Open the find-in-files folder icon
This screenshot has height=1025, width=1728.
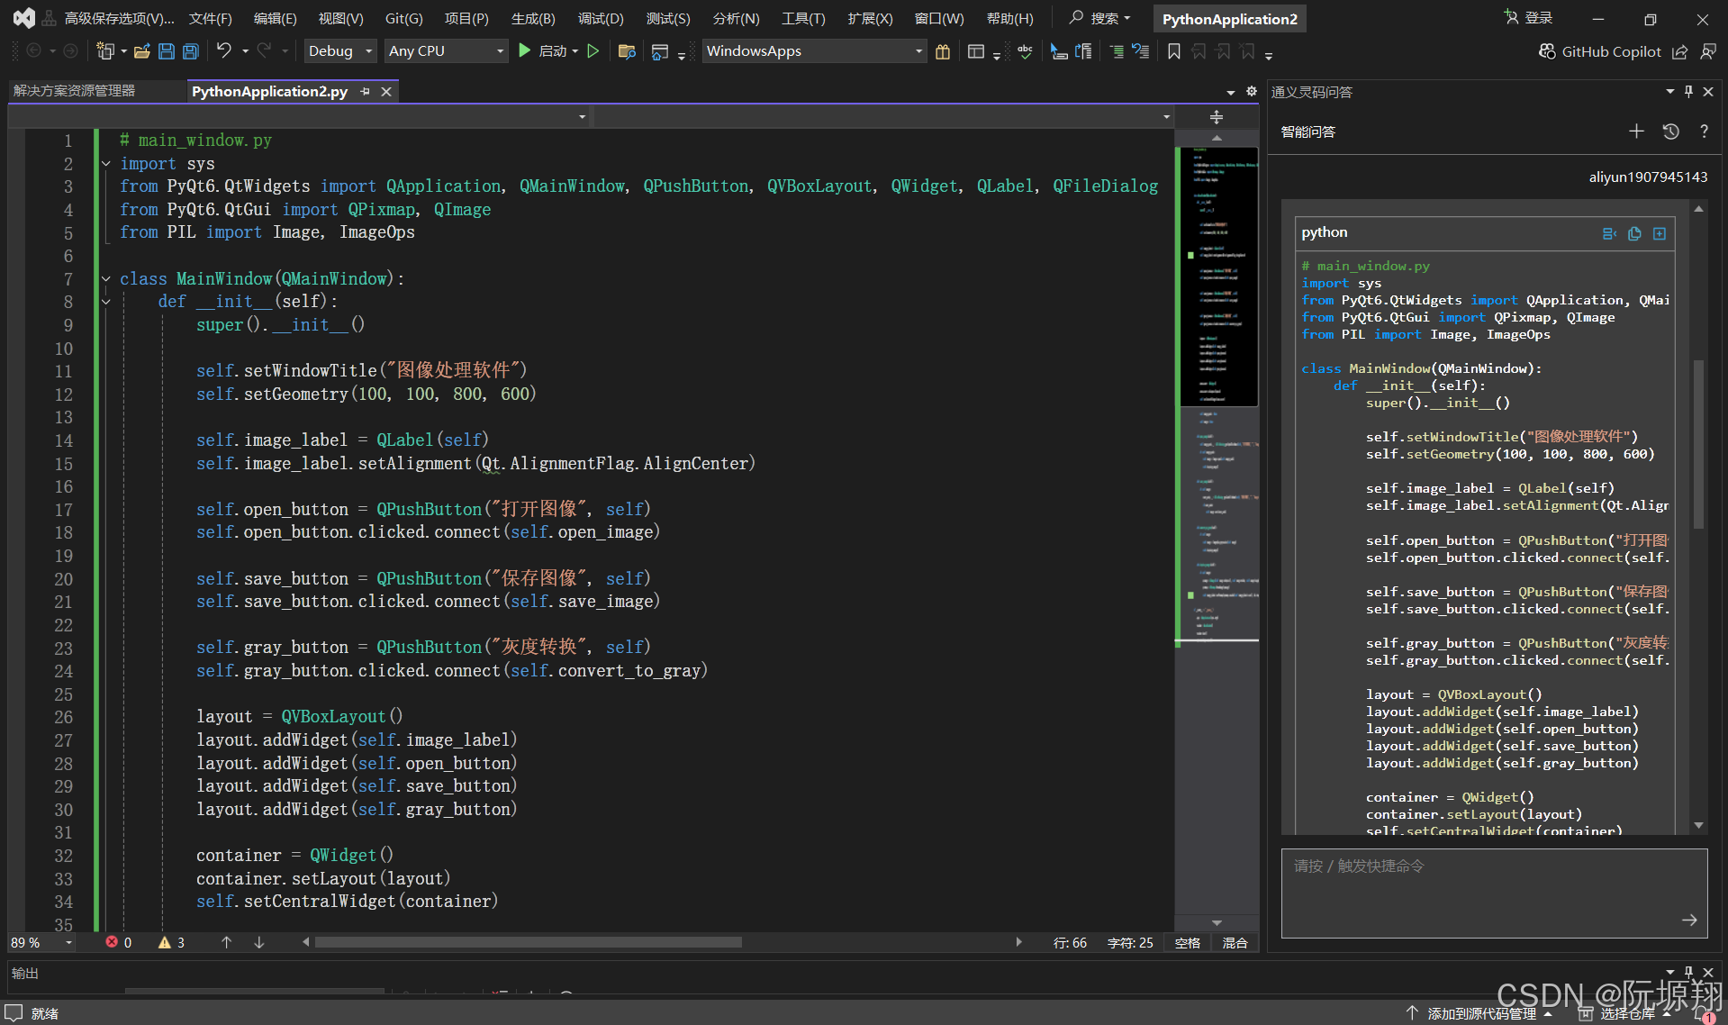tap(627, 51)
